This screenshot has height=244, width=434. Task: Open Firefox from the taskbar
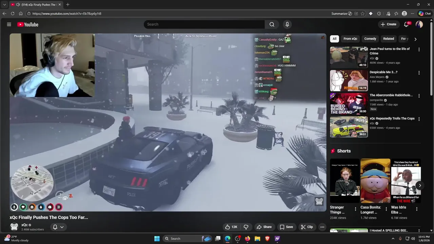(248, 239)
